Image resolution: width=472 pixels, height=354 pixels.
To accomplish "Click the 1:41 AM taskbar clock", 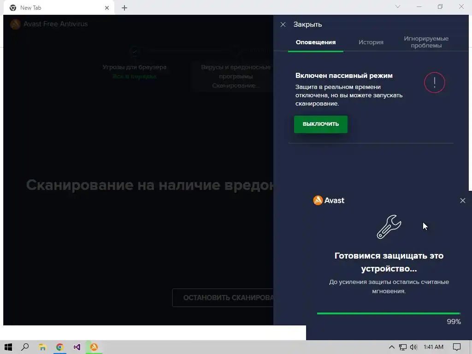I will tap(433, 347).
